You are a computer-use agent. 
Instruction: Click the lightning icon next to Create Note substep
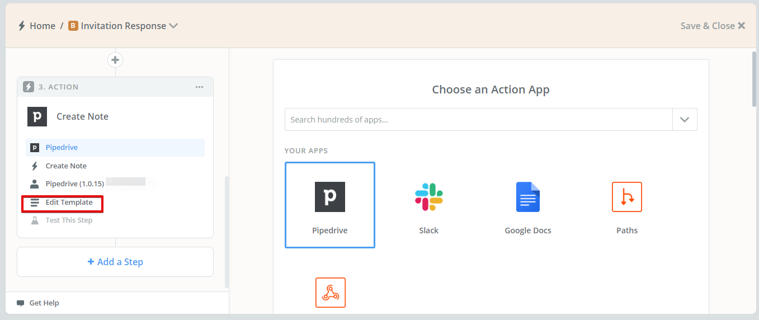35,166
